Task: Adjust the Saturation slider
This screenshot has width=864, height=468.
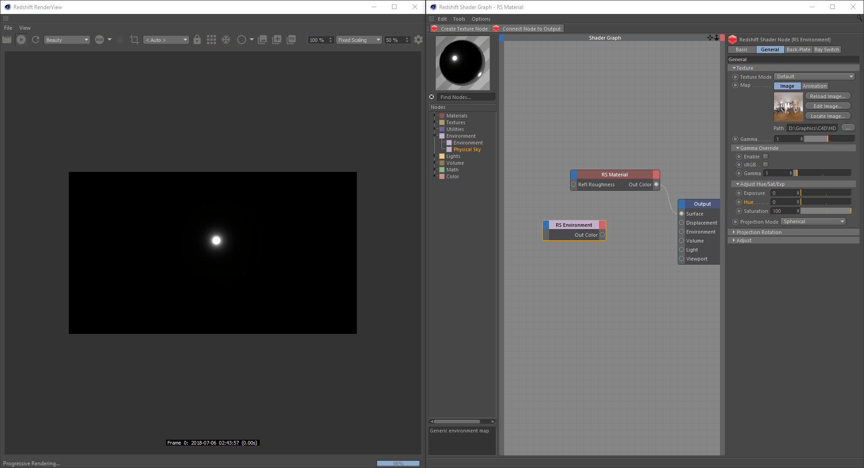Action: pos(826,211)
